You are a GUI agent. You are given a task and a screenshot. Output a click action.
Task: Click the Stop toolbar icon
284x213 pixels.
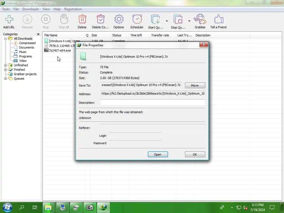pyautogui.click(x=46, y=19)
